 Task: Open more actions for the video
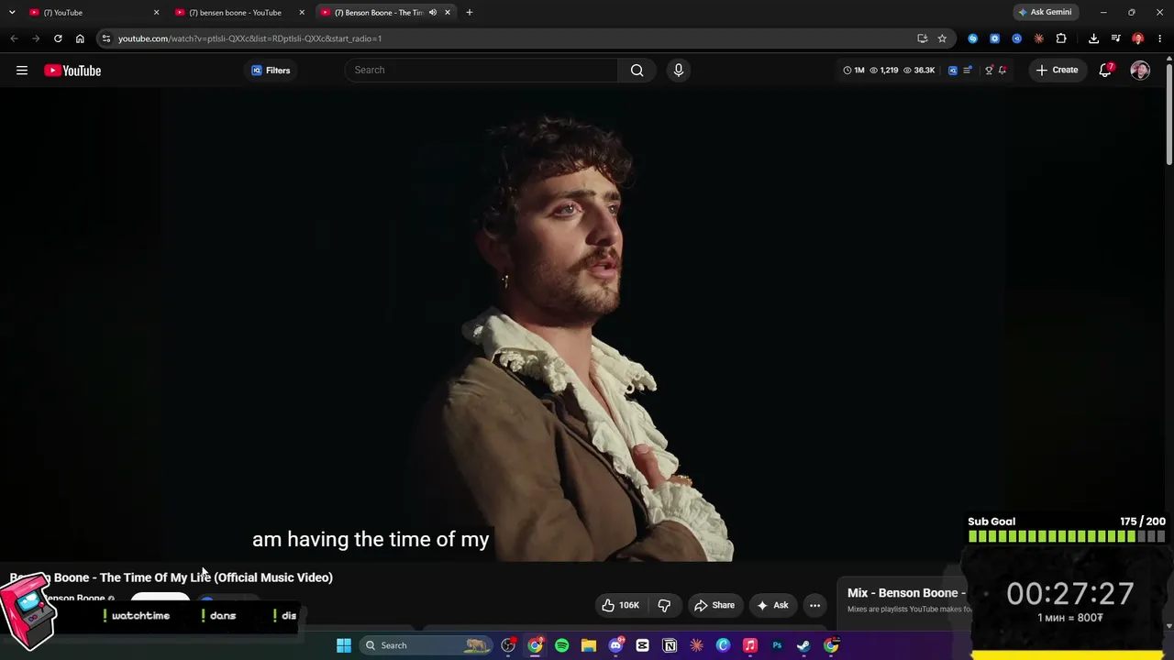814,605
